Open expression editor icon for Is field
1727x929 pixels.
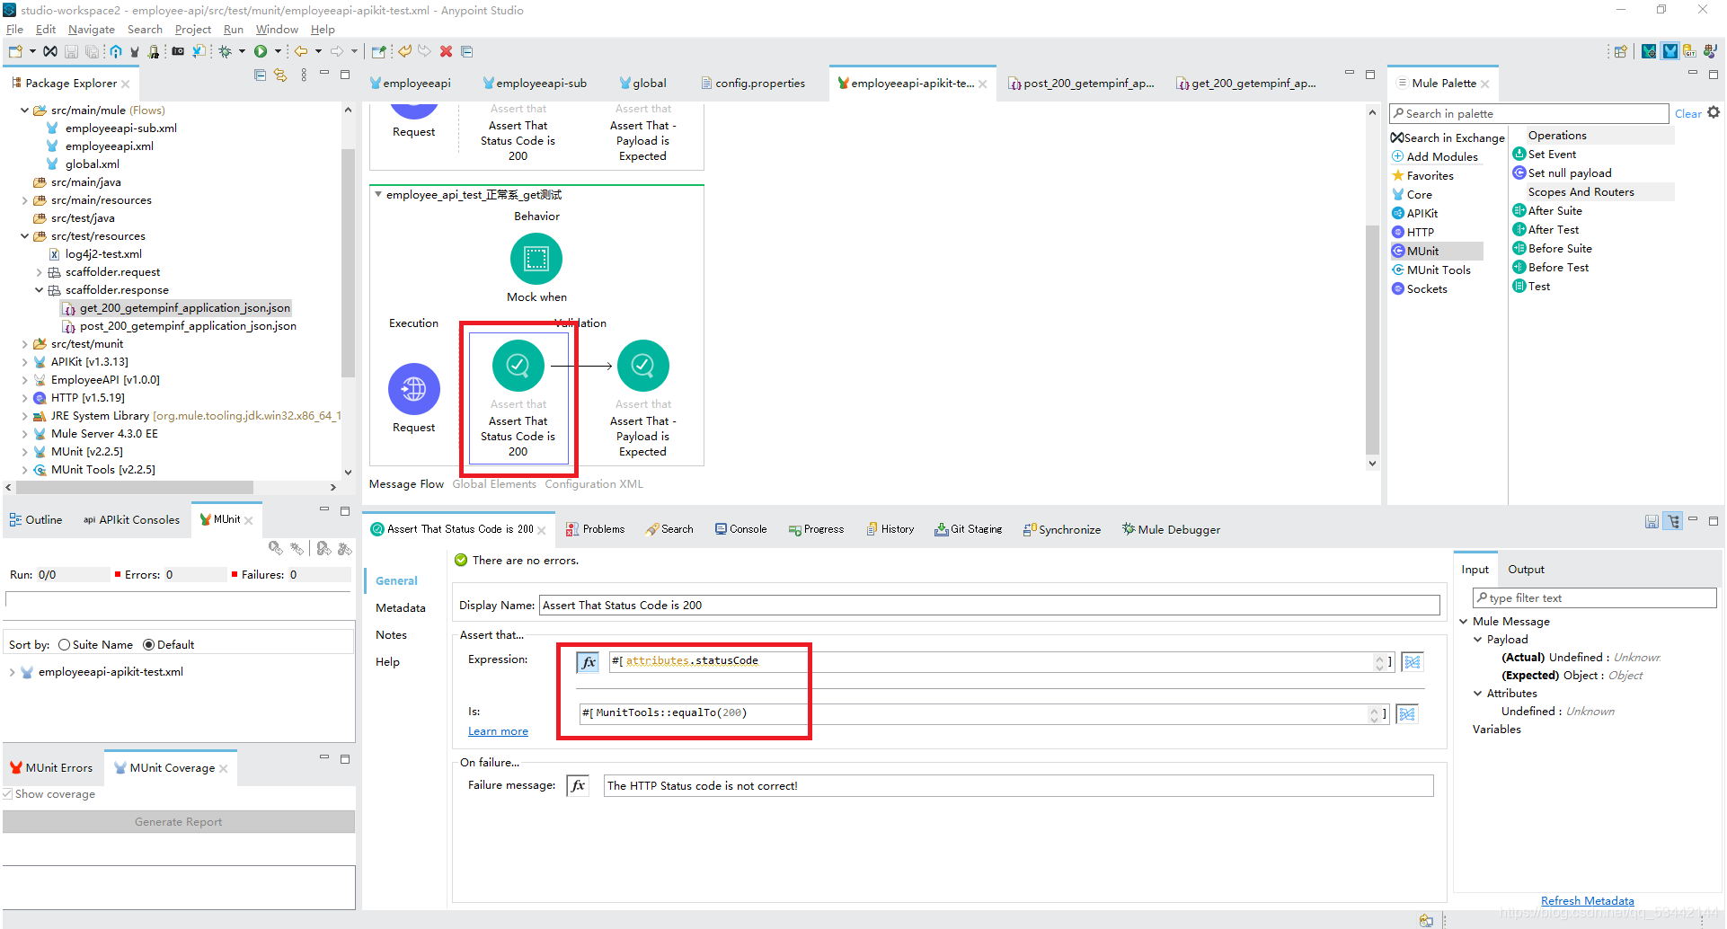pos(1407,714)
